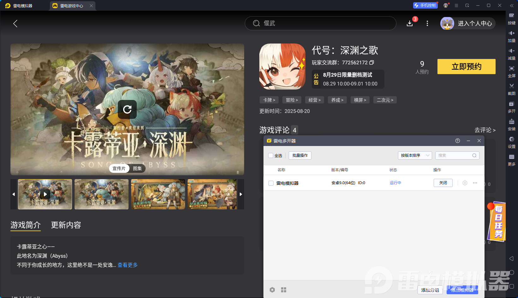Click the screenshot scissors icon in sidebar
Screen dimensions: 518x298
(511, 86)
